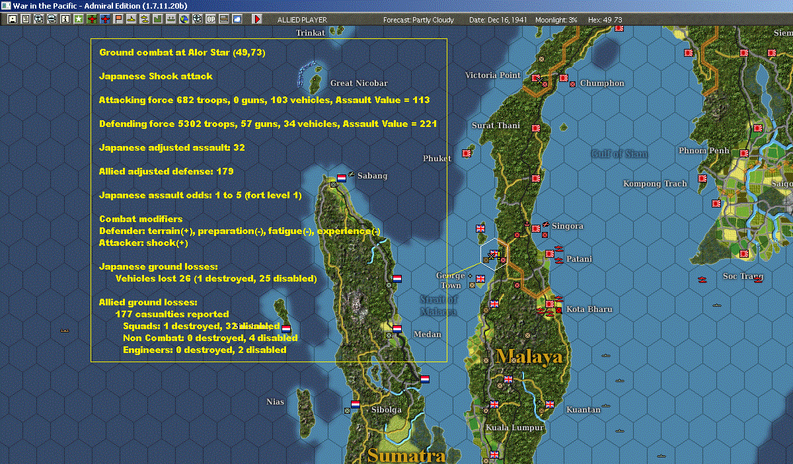Screen dimensions: 793x464
Task: Select the Japanese flag at Kota Bharu
Action: pos(549,305)
